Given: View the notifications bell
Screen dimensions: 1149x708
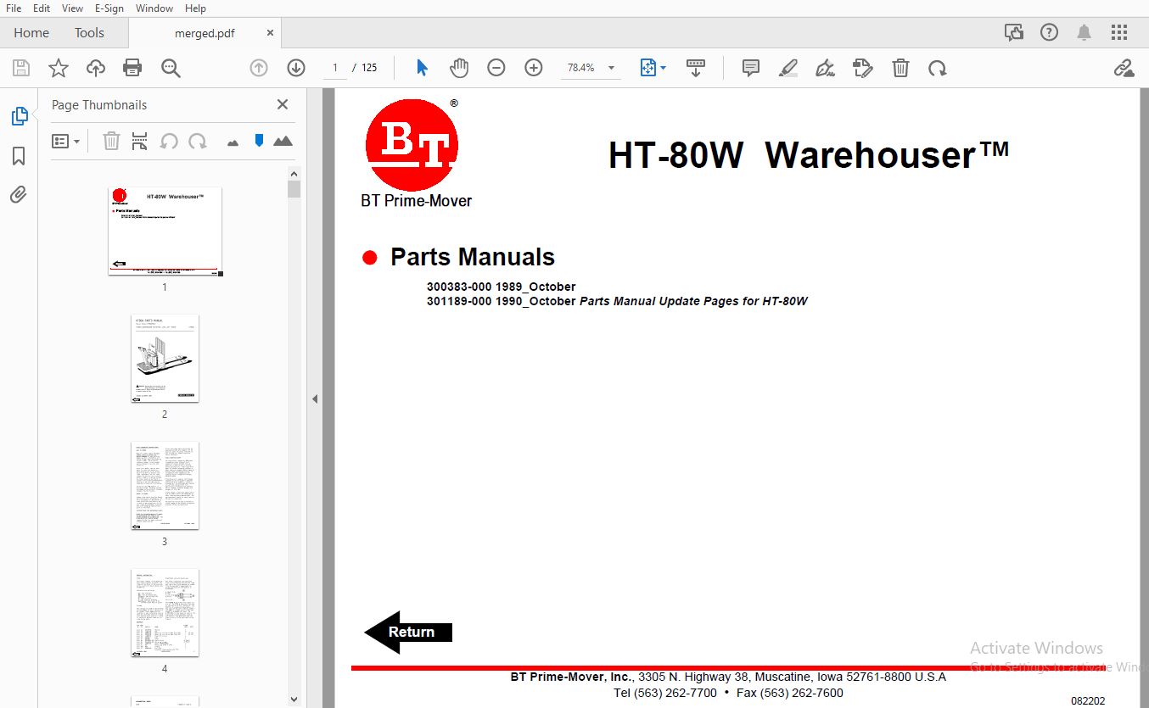Looking at the screenshot, I should (1085, 32).
